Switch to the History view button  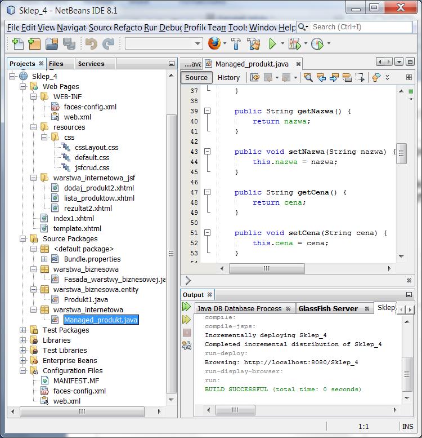pyautogui.click(x=228, y=77)
